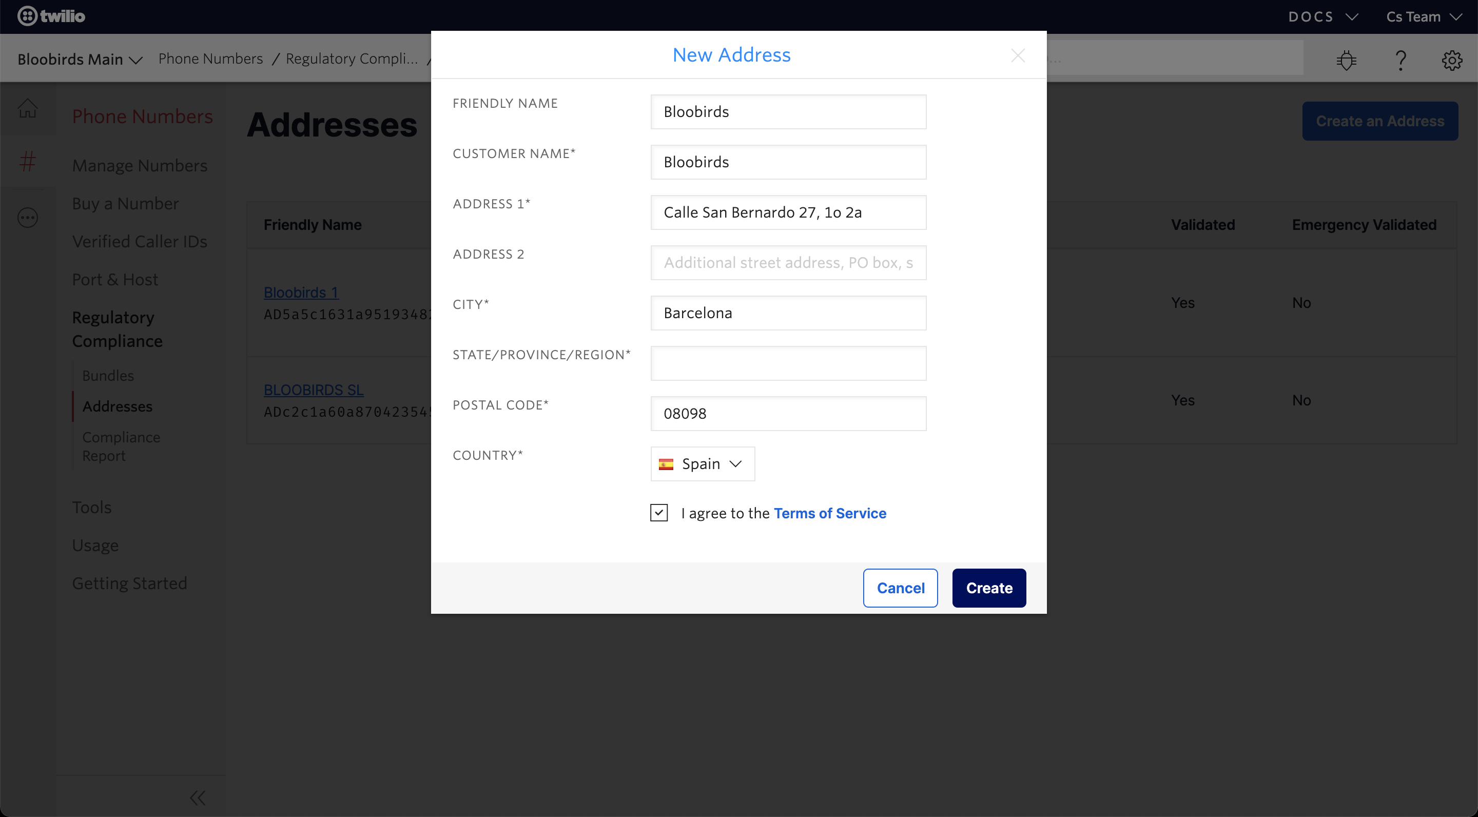Click the Phone Numbers sidebar heading
1478x817 pixels.
pyautogui.click(x=142, y=116)
